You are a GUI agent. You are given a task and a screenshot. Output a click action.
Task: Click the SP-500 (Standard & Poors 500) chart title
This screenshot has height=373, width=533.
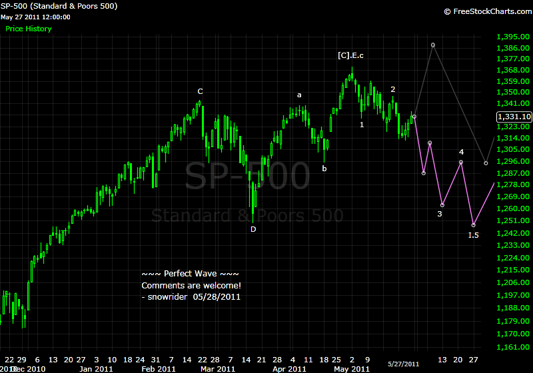click(59, 6)
